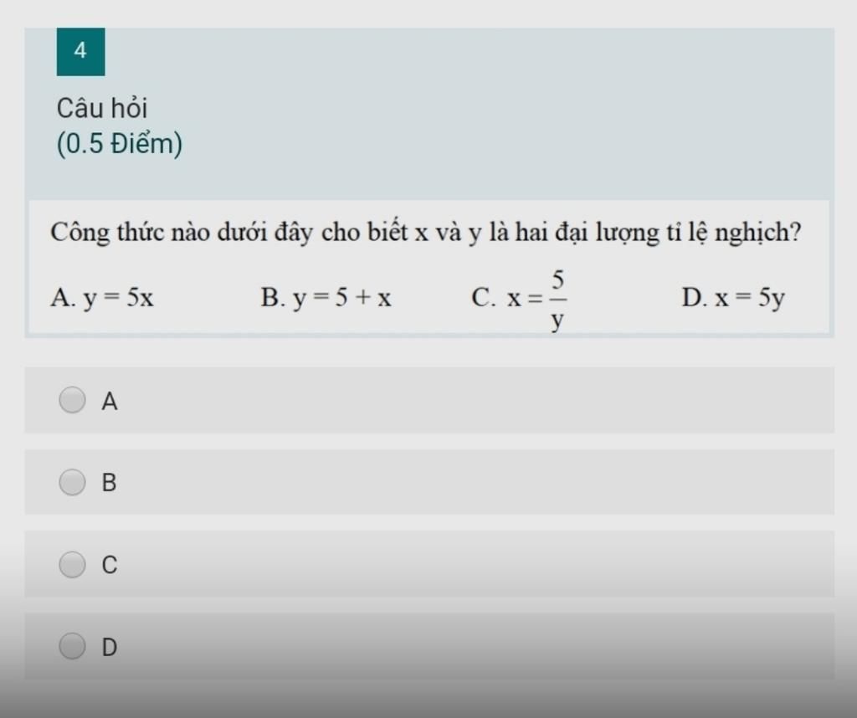Click the 'Câu hỏi' heading text

tap(102, 108)
